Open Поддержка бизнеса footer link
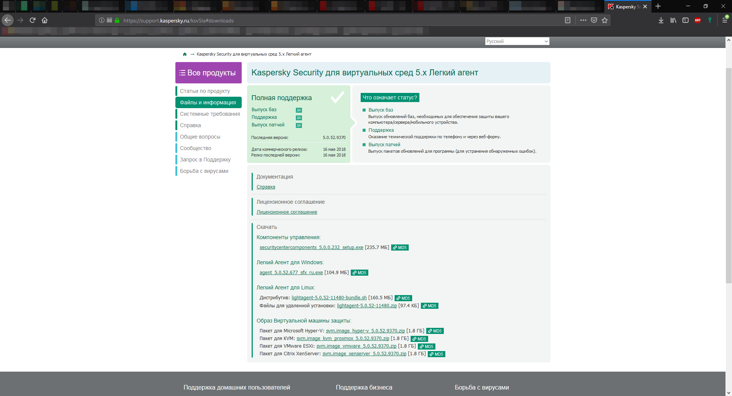 click(x=364, y=387)
